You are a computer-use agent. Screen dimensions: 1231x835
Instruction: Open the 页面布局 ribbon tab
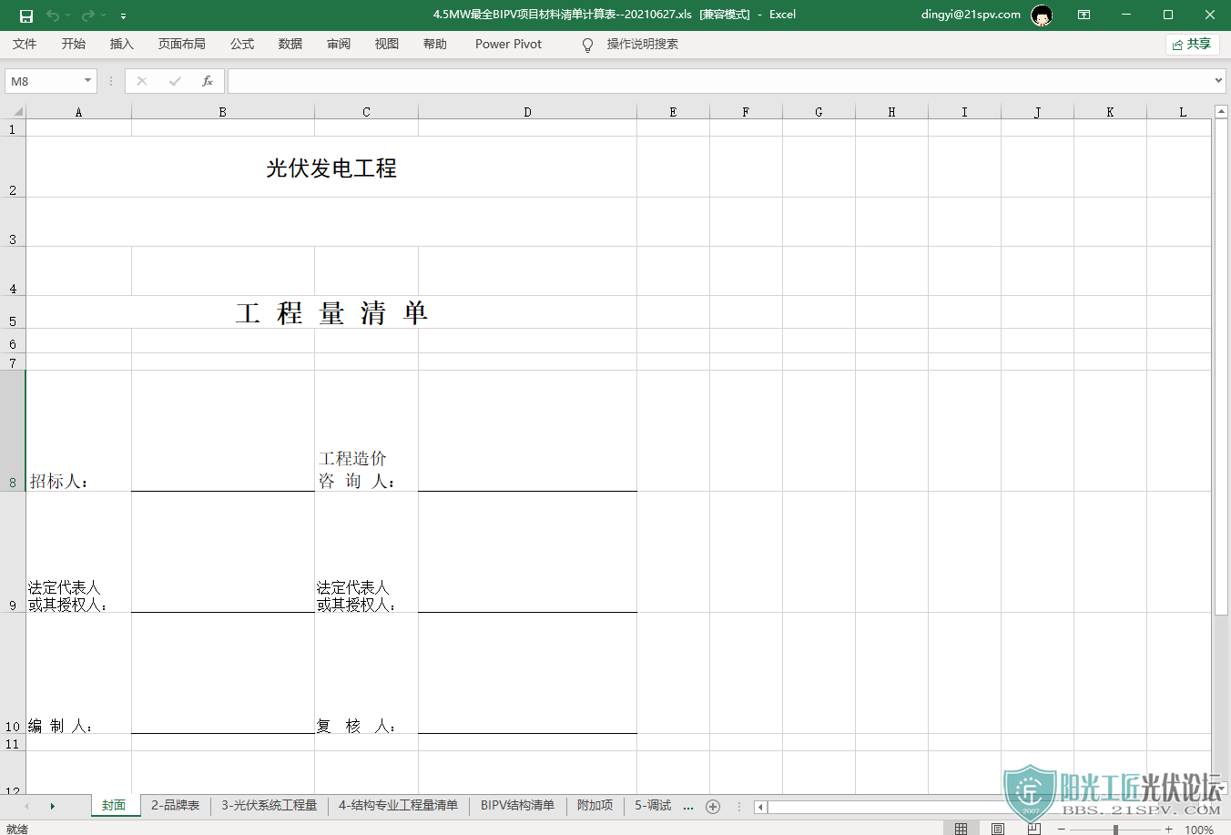point(182,44)
